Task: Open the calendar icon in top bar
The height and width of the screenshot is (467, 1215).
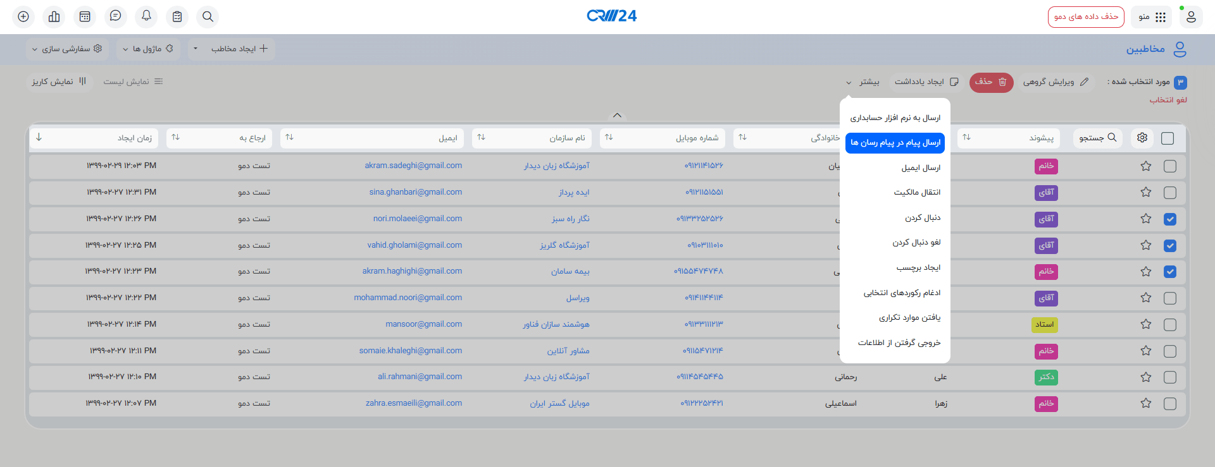Action: point(85,16)
